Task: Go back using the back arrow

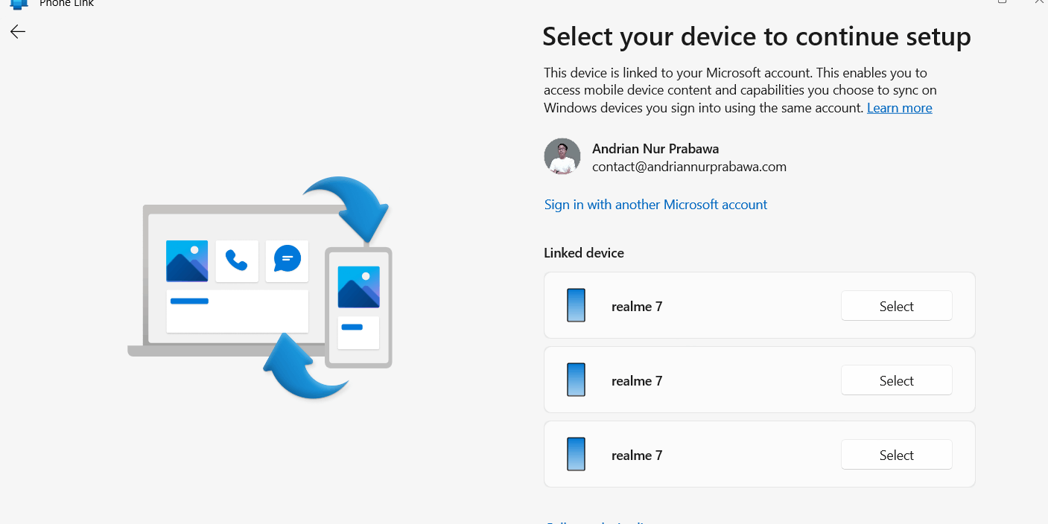Action: click(x=18, y=31)
